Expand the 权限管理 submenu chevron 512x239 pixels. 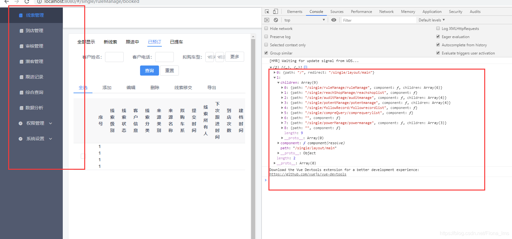[x=50, y=123]
